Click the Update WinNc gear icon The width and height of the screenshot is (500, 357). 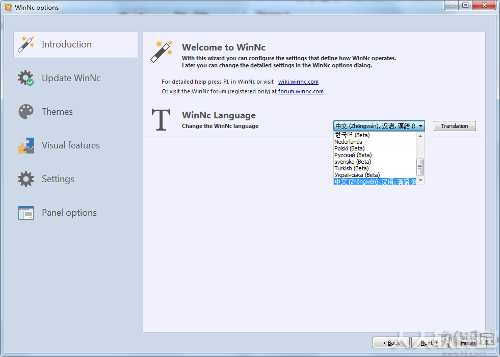[x=26, y=78]
